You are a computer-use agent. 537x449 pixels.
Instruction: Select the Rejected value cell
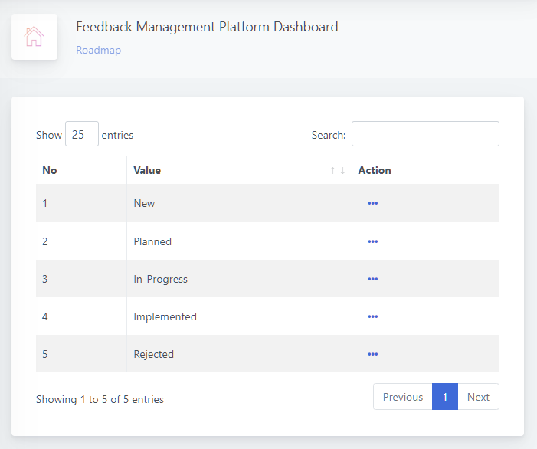pos(153,354)
